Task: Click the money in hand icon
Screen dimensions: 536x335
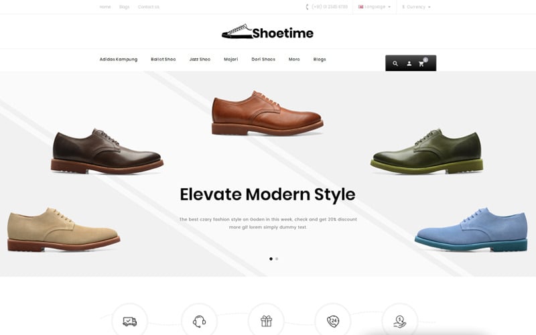Action: [x=399, y=322]
